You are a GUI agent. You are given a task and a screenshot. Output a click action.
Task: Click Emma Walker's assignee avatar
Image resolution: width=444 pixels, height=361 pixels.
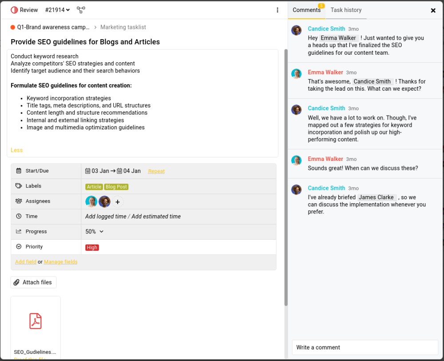[91, 202]
